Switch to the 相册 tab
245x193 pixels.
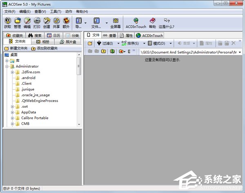pyautogui.click(x=42, y=42)
